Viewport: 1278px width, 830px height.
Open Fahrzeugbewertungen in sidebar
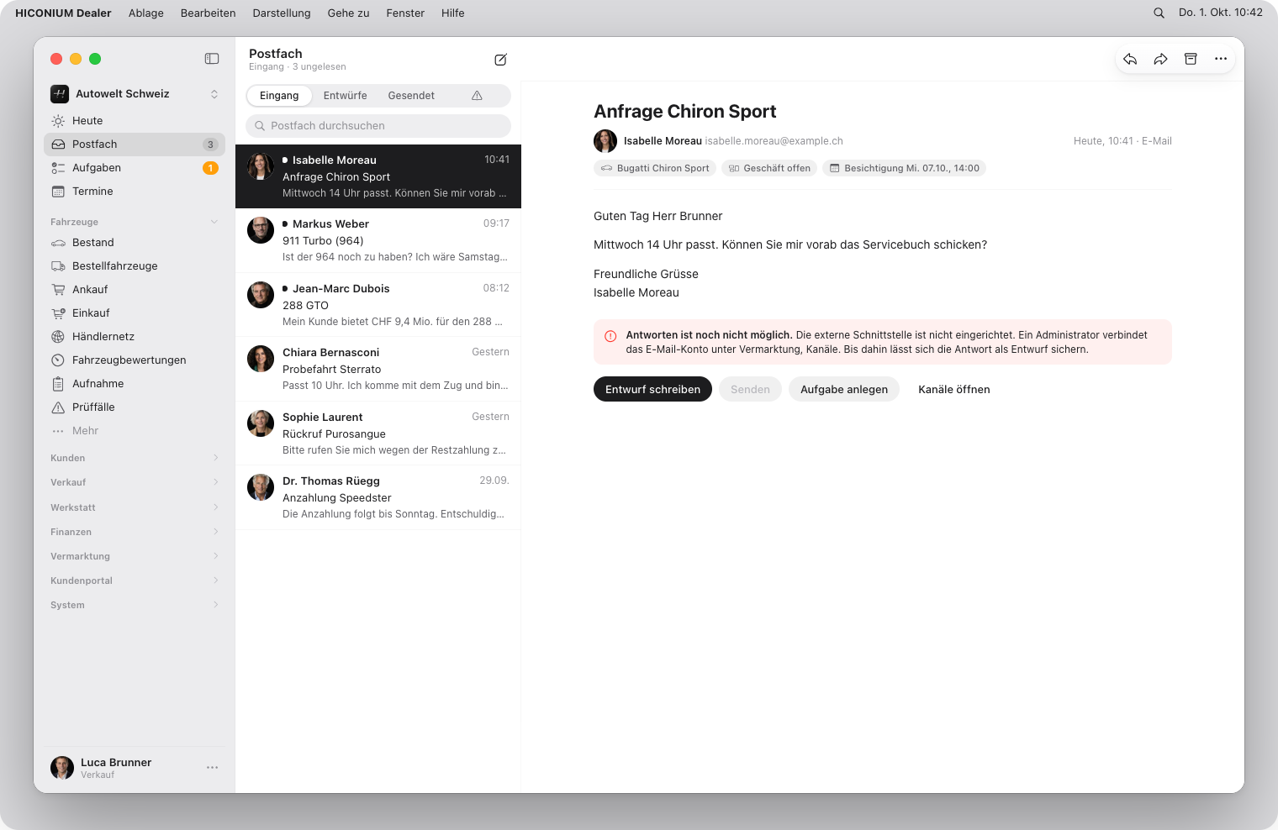tap(135, 360)
